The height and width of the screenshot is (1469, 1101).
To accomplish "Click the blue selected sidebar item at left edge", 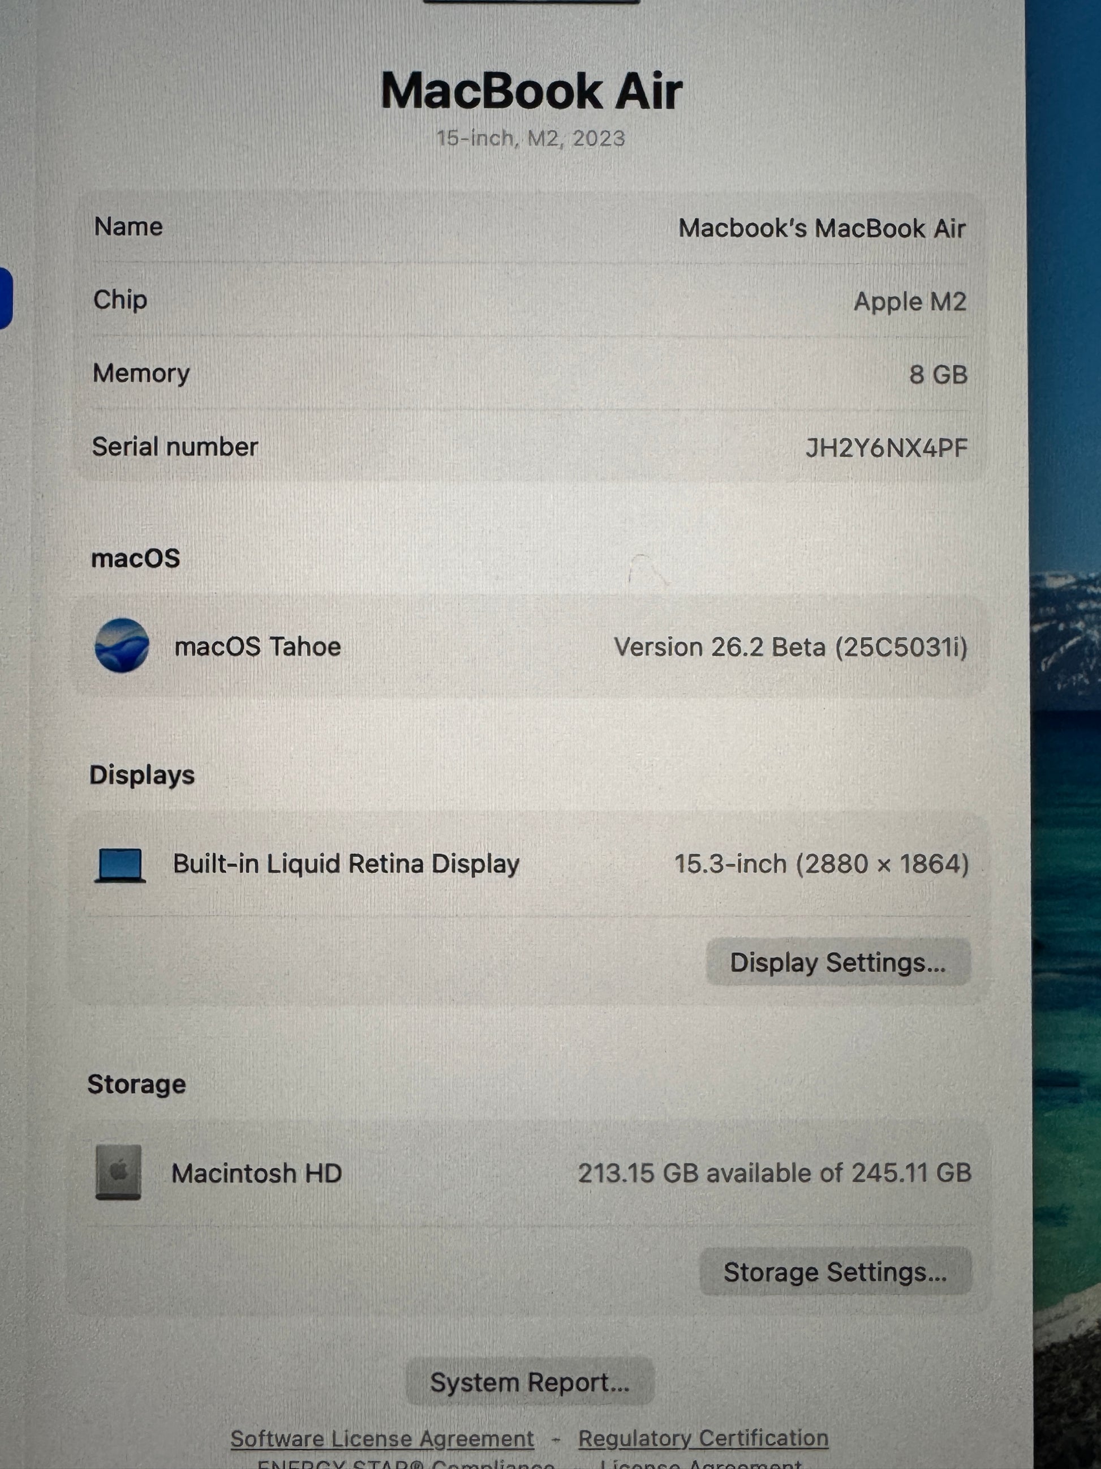I will (x=5, y=298).
